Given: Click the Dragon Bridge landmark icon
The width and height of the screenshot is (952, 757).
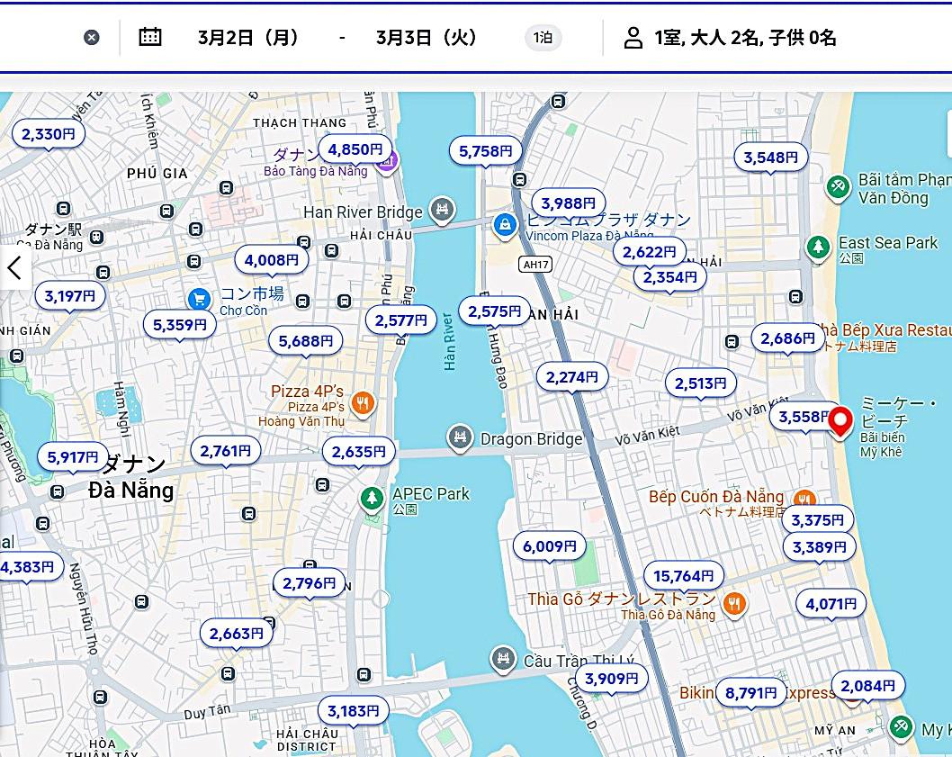Looking at the screenshot, I should pos(461,438).
